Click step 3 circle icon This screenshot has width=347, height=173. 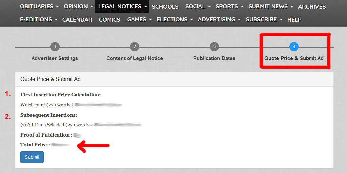pos(214,47)
